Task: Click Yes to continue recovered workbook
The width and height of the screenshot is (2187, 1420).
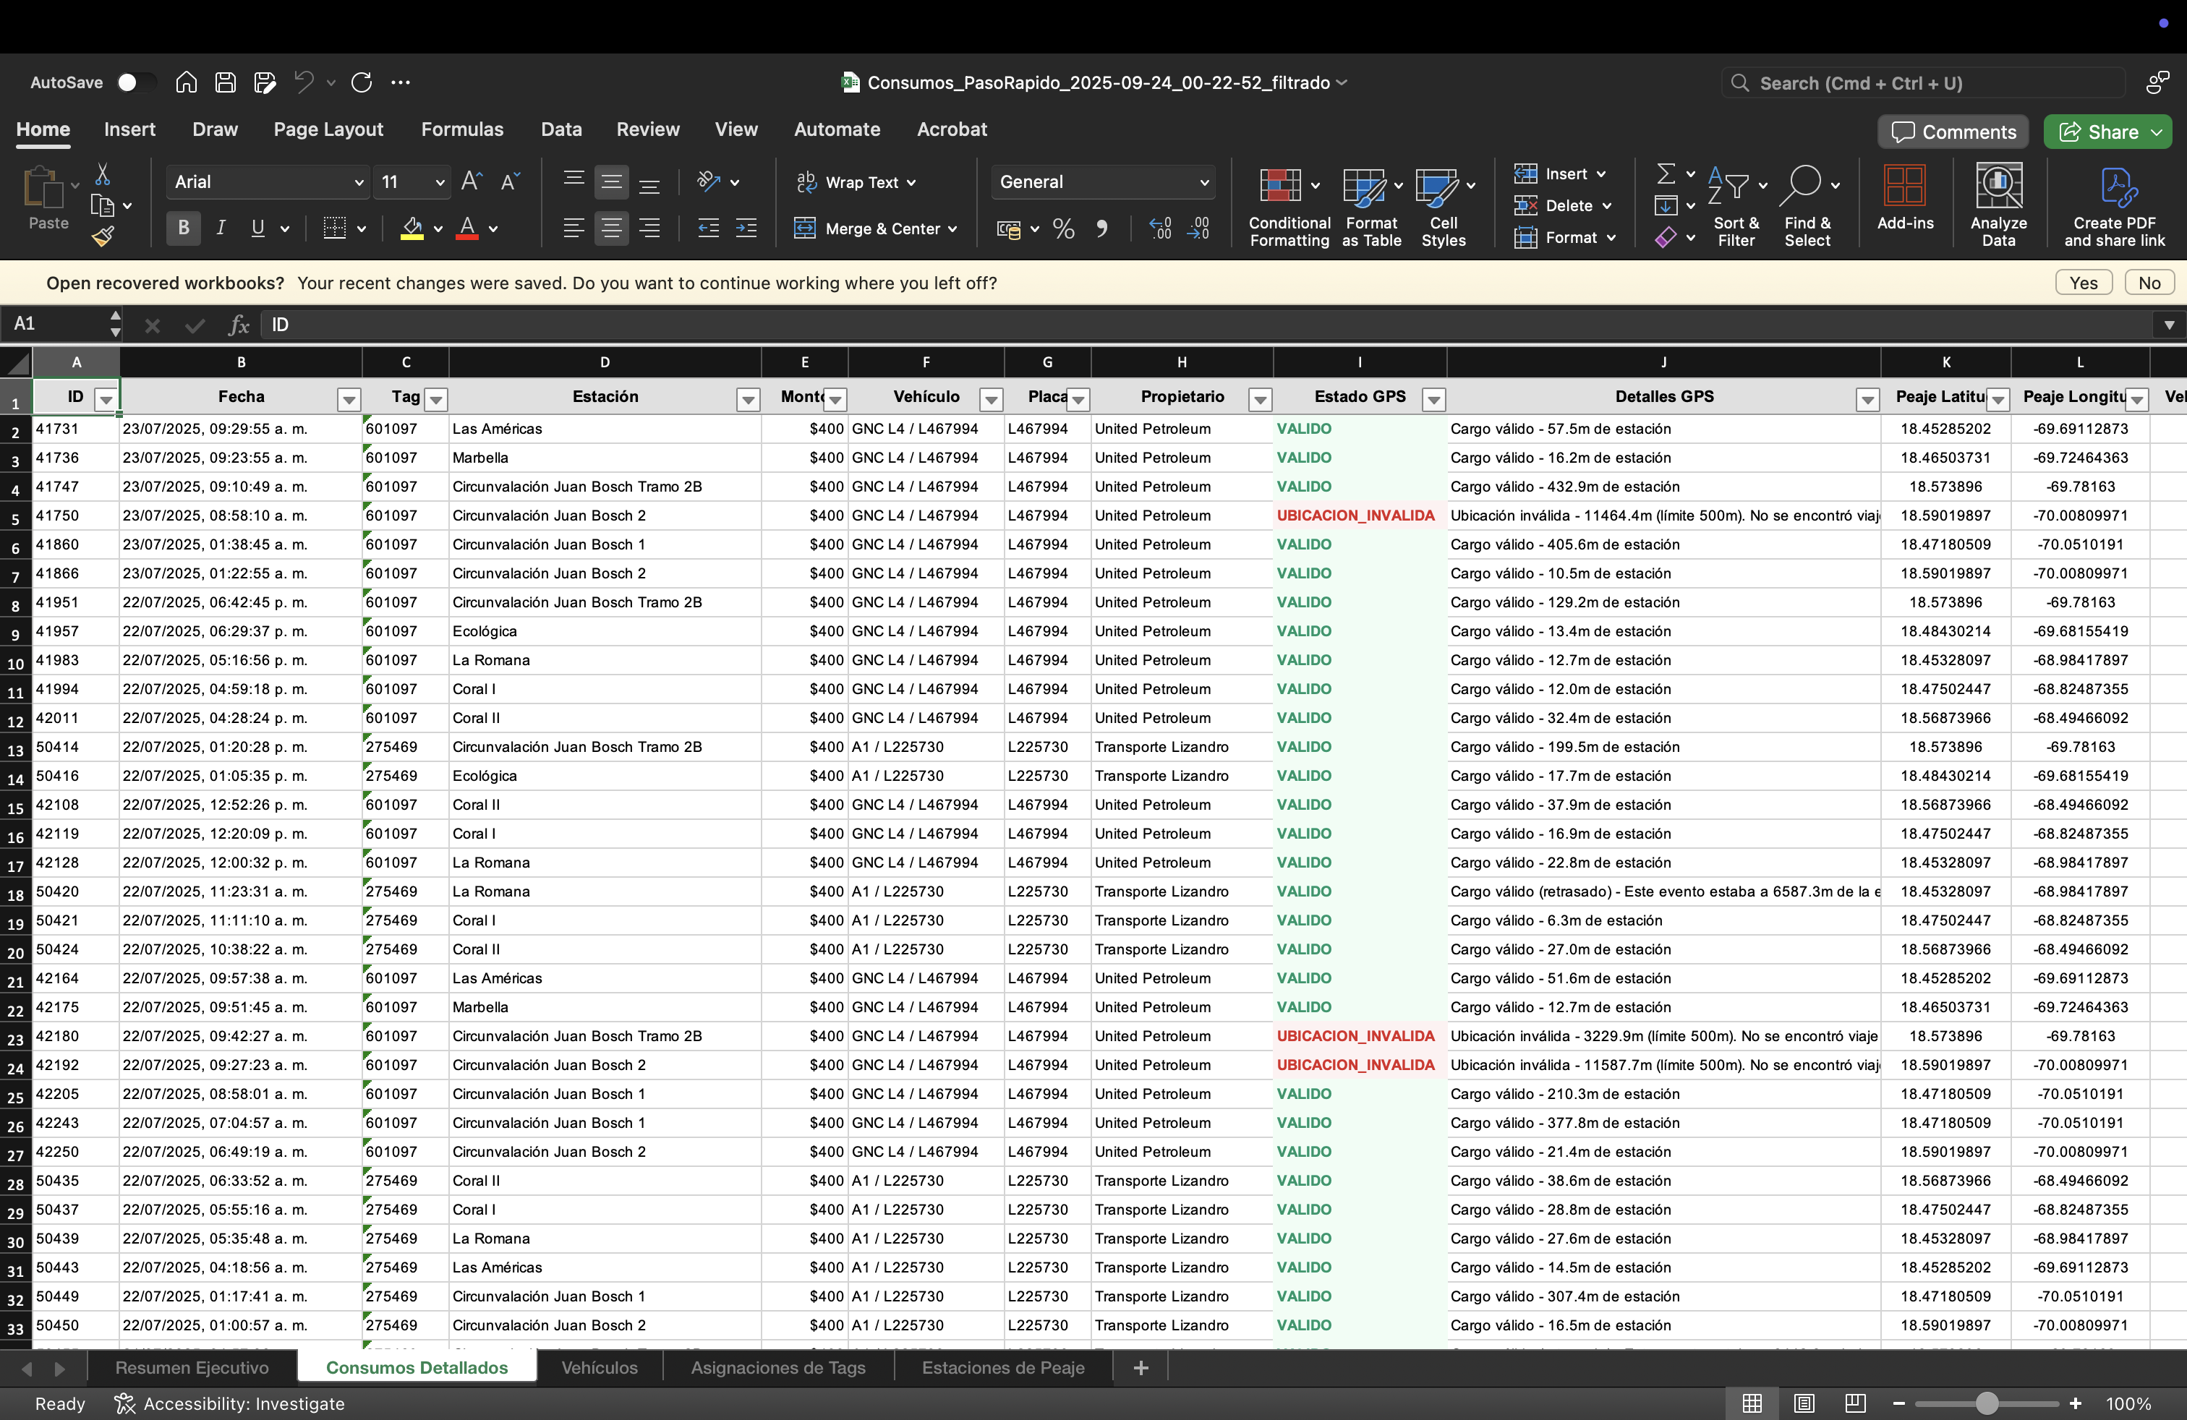Action: point(2083,282)
